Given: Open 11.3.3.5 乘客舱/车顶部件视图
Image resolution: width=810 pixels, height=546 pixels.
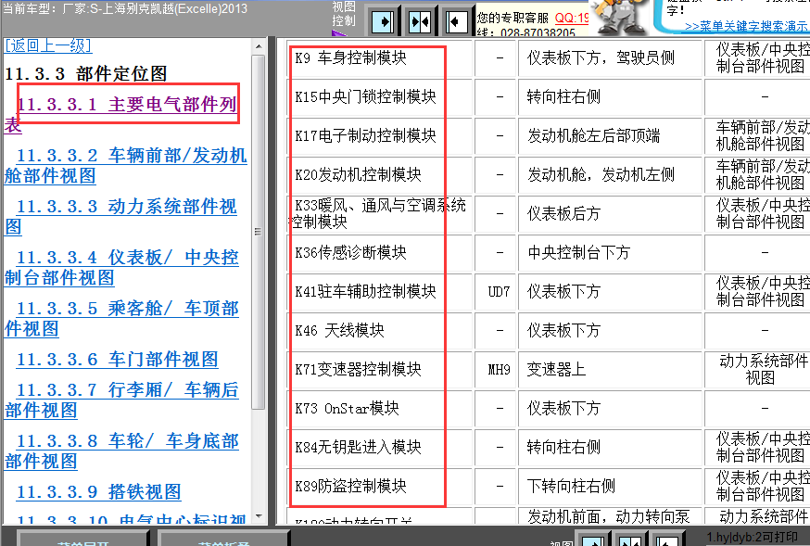Looking at the screenshot, I should (x=121, y=318).
